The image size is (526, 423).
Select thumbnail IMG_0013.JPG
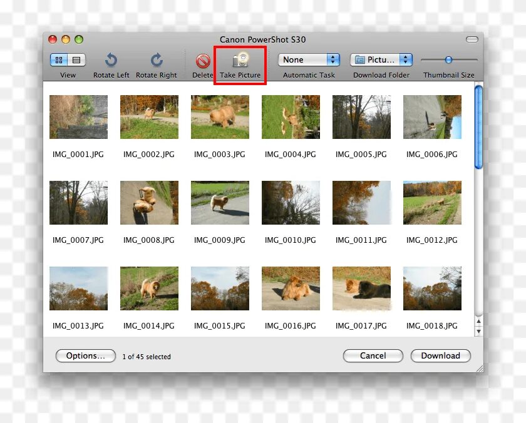click(x=78, y=288)
